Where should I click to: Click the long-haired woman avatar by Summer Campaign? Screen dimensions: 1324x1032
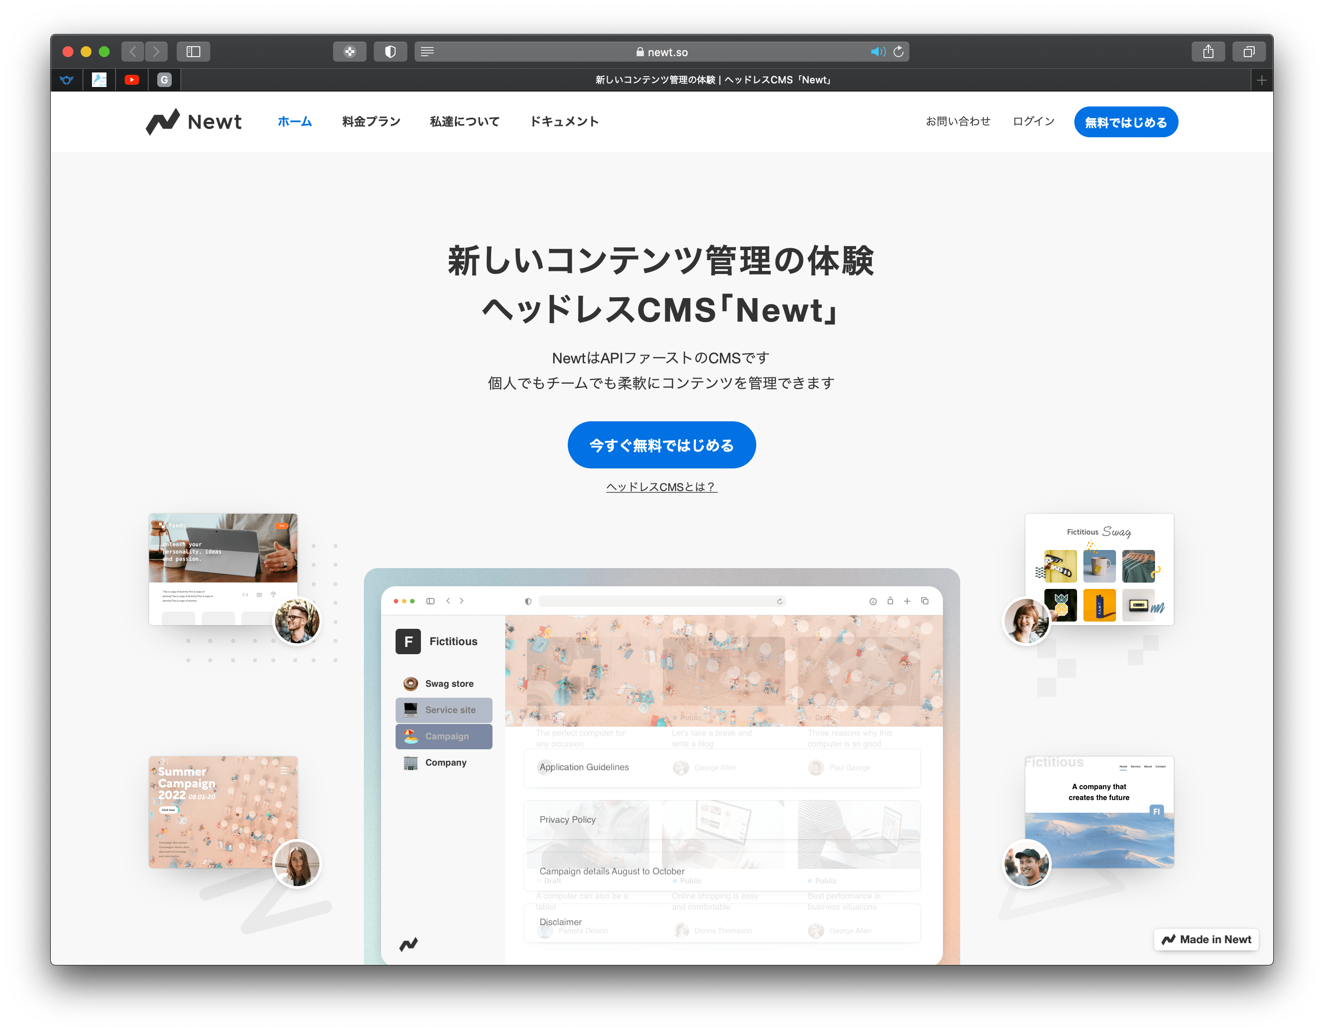pos(297,863)
